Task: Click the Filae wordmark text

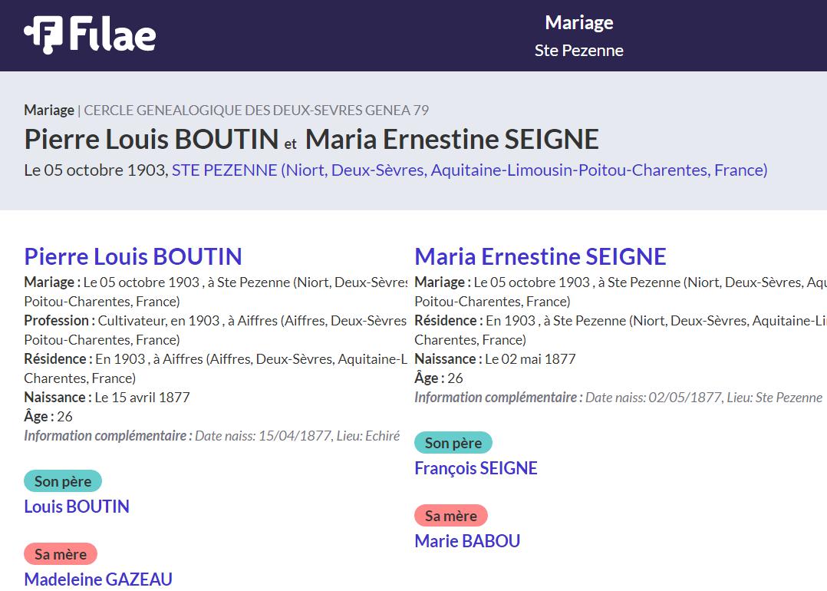Action: tap(113, 35)
